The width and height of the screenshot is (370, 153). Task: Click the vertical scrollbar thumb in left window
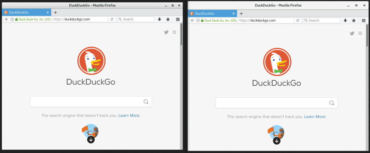coord(181,34)
